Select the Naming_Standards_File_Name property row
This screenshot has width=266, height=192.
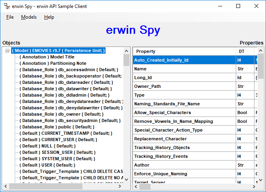click(166, 104)
